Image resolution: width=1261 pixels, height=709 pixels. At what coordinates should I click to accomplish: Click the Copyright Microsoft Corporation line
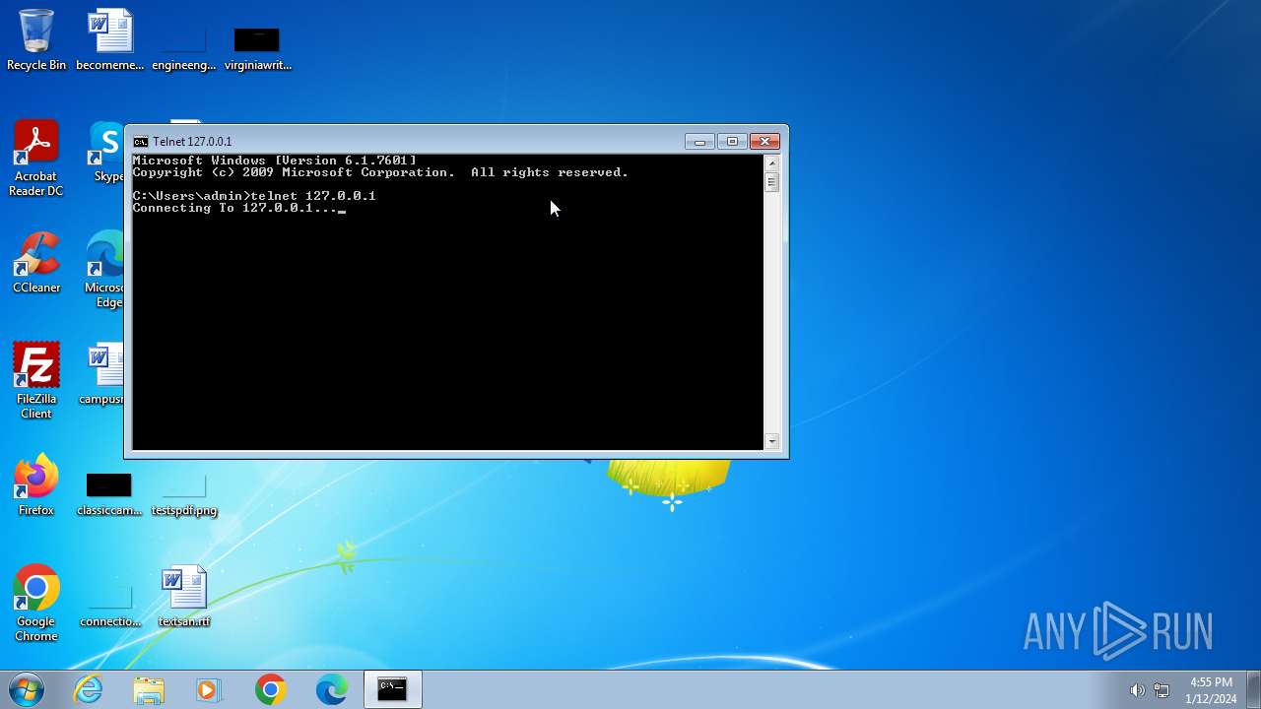(380, 172)
